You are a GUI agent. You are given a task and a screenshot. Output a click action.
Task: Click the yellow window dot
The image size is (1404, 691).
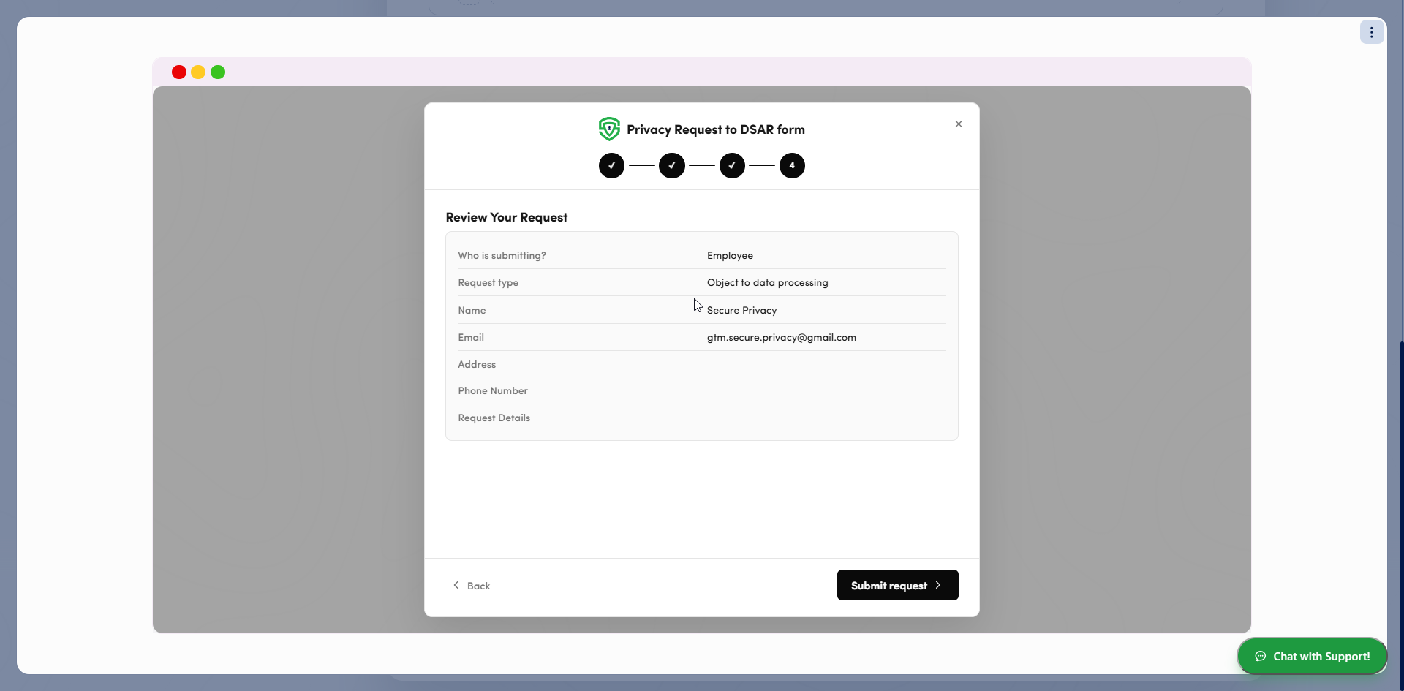198,72
